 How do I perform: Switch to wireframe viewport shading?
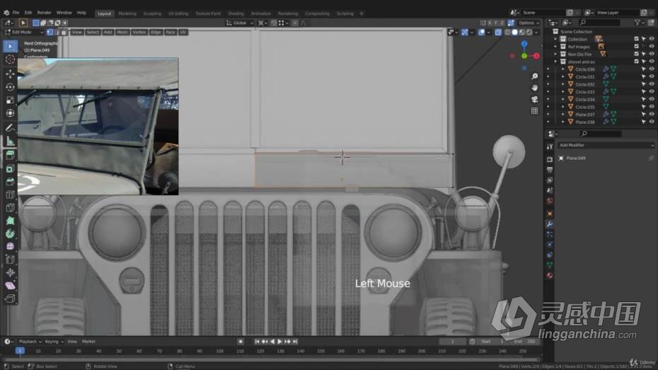point(507,33)
